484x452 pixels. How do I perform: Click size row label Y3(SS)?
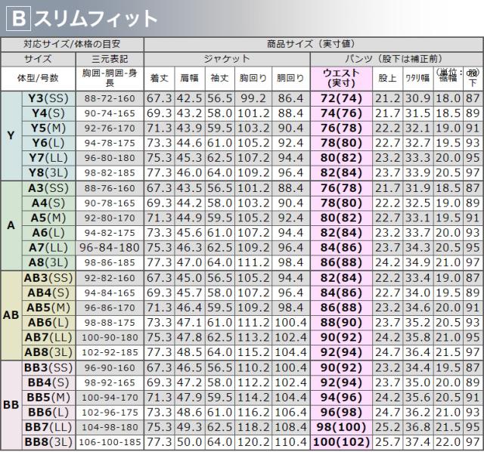[x=48, y=99]
